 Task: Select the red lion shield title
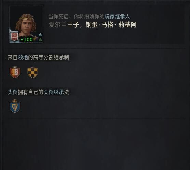[x=15, y=72]
